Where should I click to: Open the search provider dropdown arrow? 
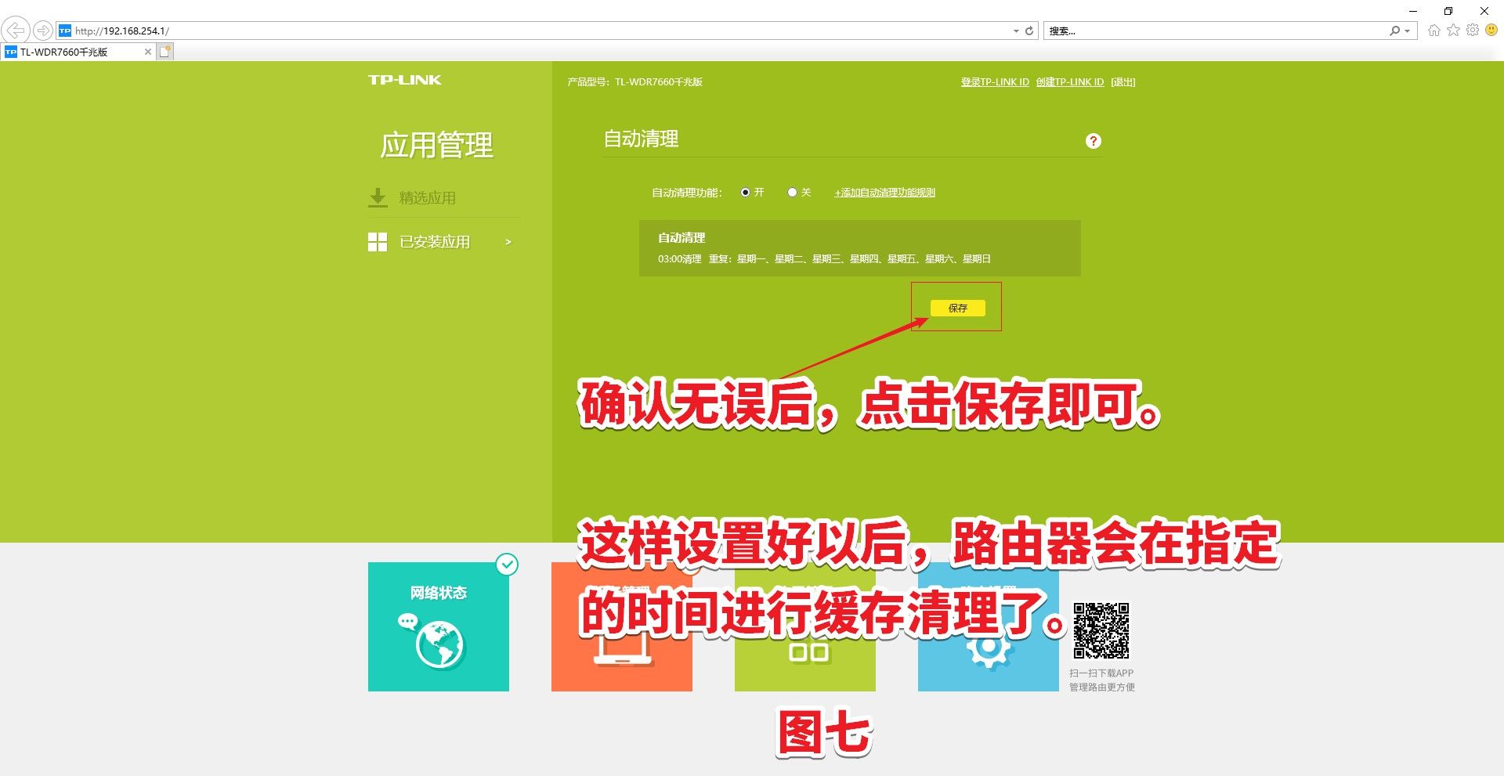pos(1408,31)
